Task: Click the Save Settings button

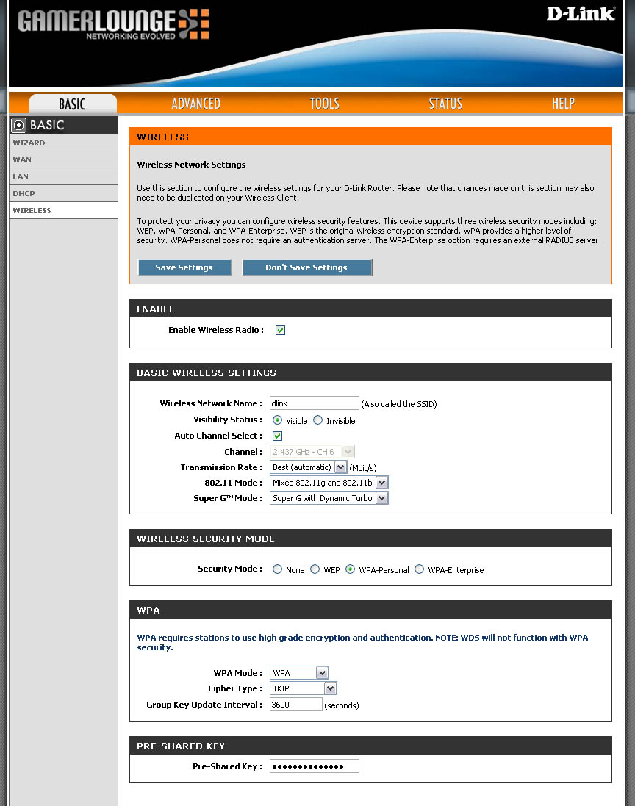Action: point(184,267)
